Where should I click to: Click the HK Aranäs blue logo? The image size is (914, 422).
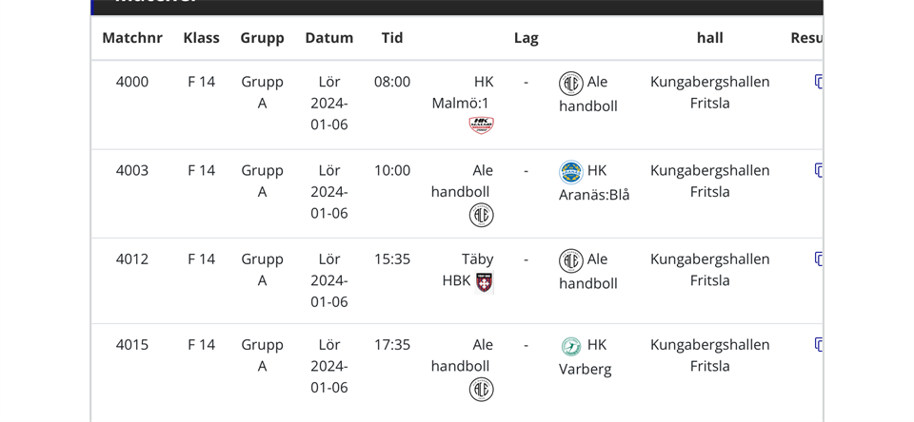(x=571, y=172)
